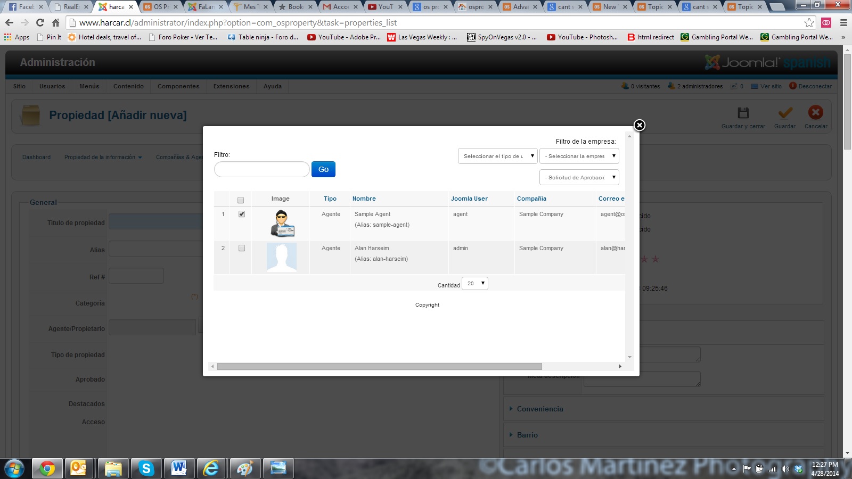This screenshot has height=479, width=852.
Task: Click the Alan Harseim placeholder avatar
Action: (281, 258)
